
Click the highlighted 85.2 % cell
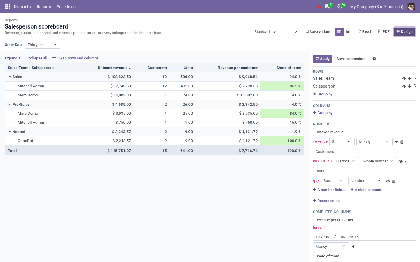282,86
